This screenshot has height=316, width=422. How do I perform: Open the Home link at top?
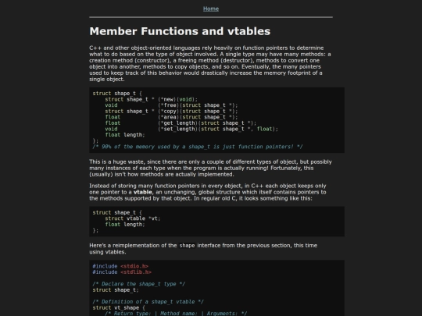[211, 9]
